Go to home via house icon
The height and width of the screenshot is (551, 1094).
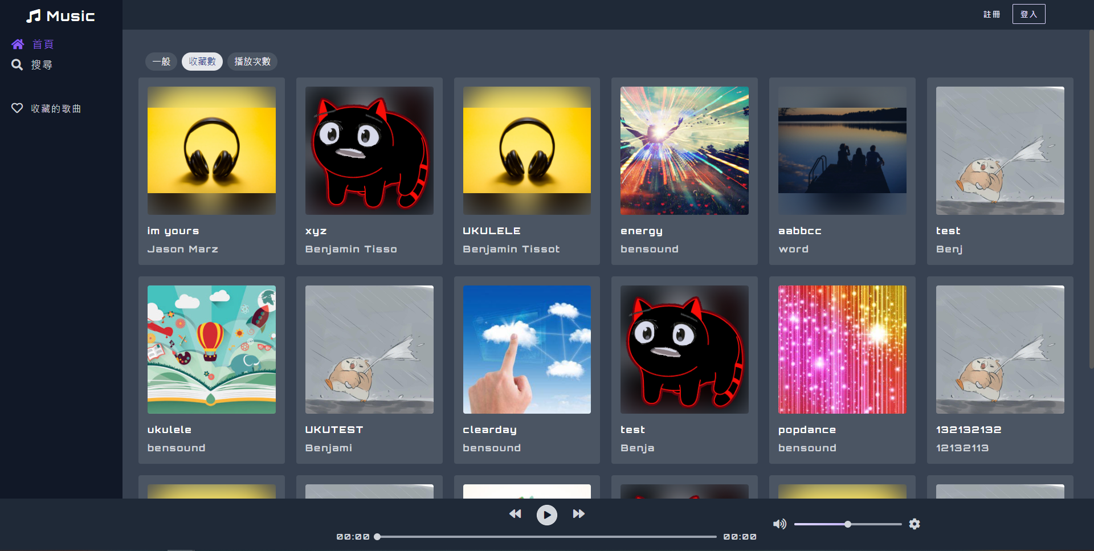[18, 44]
